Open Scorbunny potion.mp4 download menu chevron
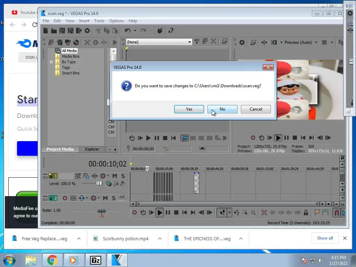 click(x=160, y=238)
